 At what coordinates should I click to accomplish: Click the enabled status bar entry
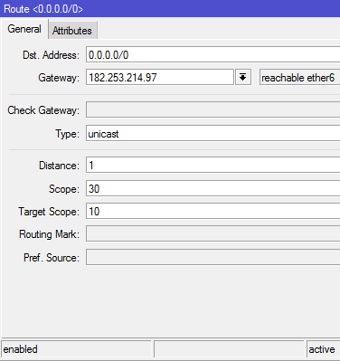pyautogui.click(x=76, y=349)
